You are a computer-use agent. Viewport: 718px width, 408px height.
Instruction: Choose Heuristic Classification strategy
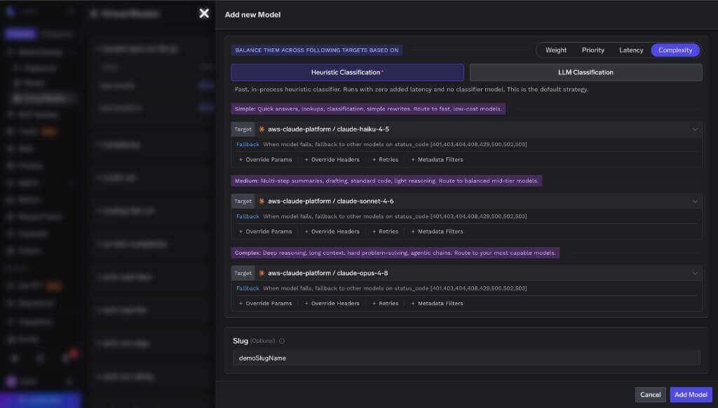coord(347,72)
